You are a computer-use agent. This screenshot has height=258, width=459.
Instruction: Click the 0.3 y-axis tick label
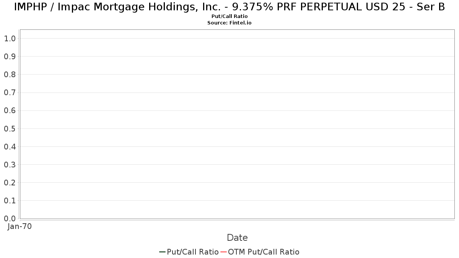pos(10,165)
